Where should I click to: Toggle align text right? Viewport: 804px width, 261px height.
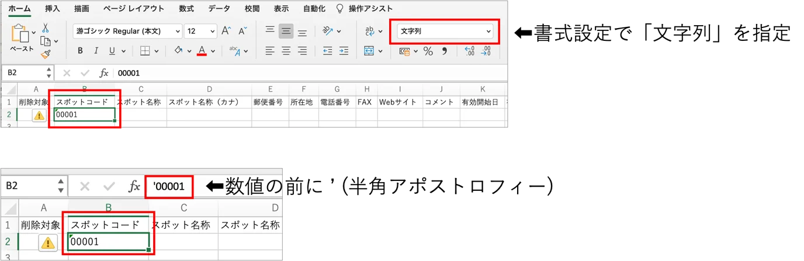[302, 51]
